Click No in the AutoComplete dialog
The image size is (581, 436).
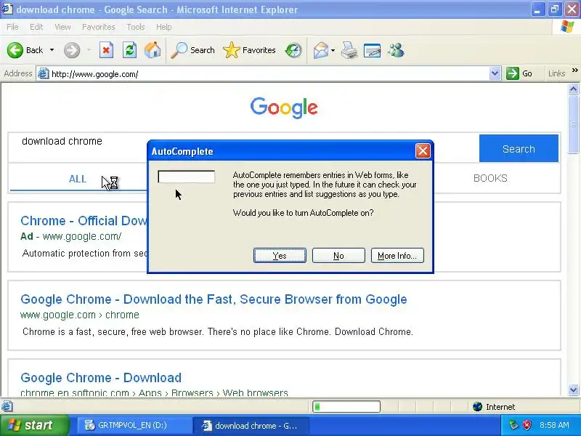pos(338,256)
